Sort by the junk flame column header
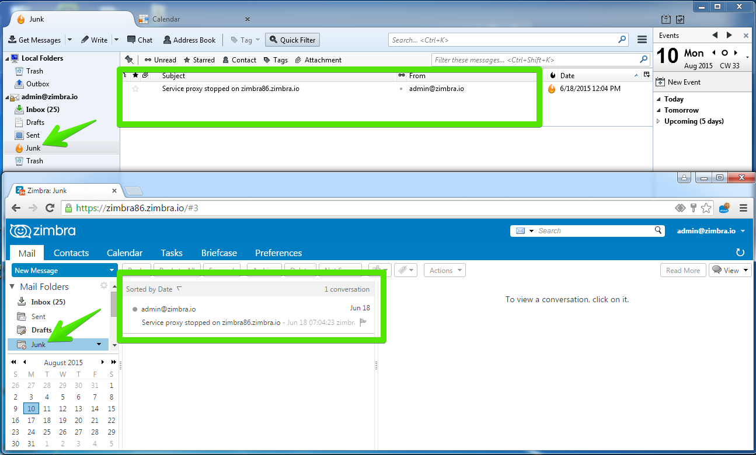The height and width of the screenshot is (455, 756). coord(553,75)
